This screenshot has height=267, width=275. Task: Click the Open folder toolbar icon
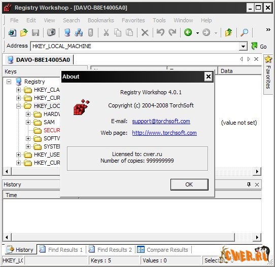pyautogui.click(x=24, y=32)
